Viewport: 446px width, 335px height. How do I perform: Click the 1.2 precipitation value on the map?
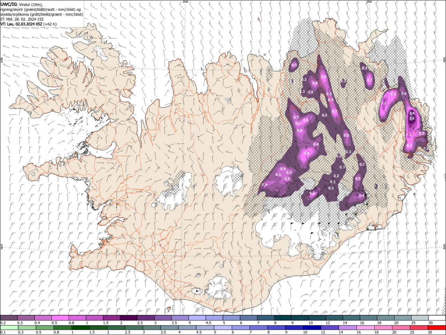pyautogui.click(x=384, y=103)
